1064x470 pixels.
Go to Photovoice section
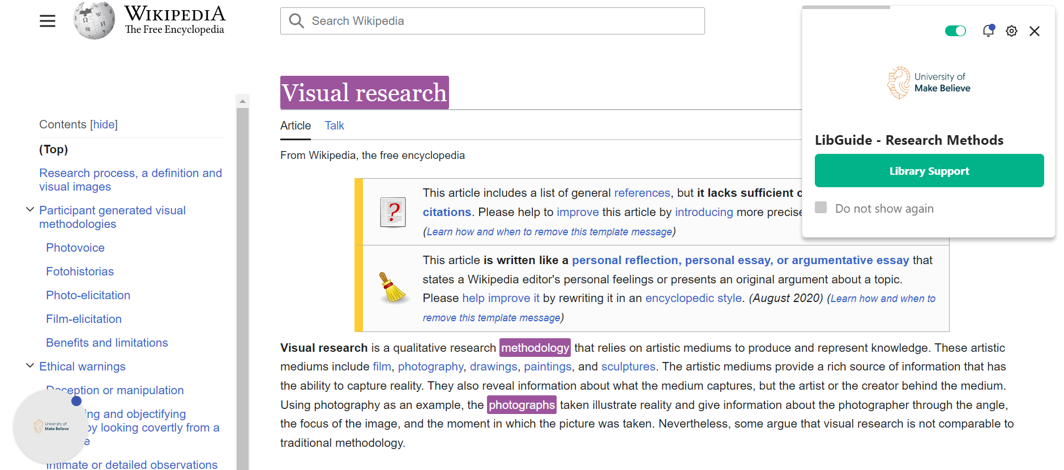coord(75,248)
